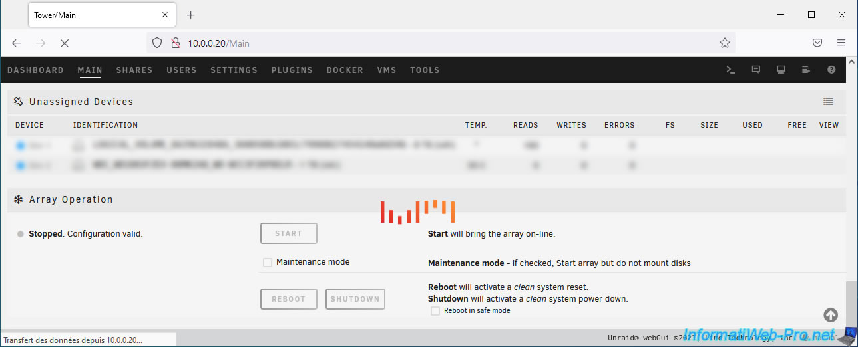Click the Firefox Pocket save icon
Image resolution: width=858 pixels, height=347 pixels.
pos(817,43)
